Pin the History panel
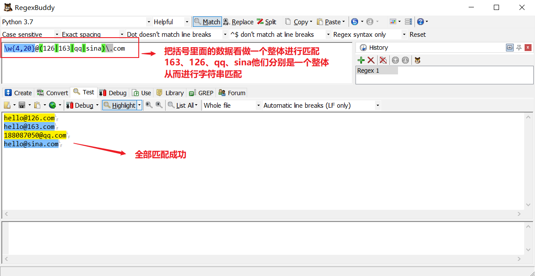 tap(519, 48)
